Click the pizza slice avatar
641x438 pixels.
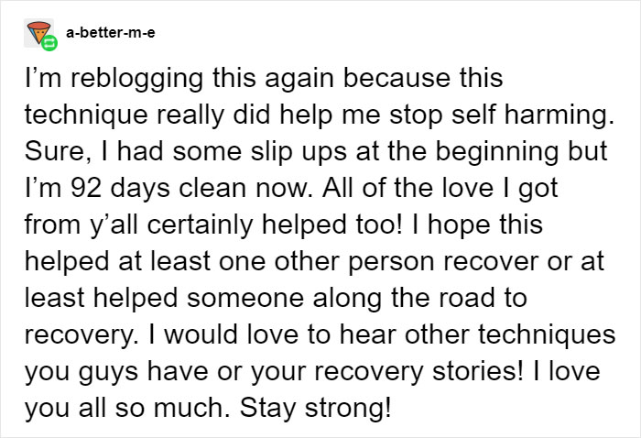click(x=33, y=30)
